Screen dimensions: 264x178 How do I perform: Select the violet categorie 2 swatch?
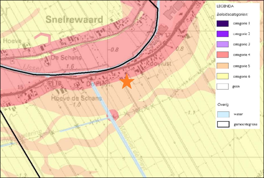point(225,34)
